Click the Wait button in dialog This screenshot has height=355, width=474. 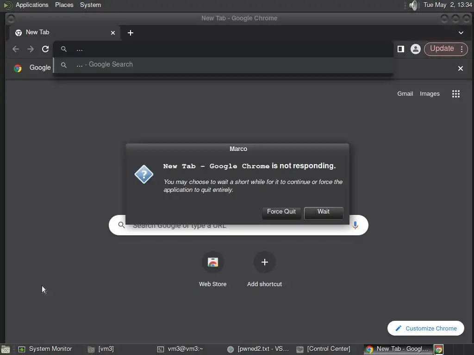pyautogui.click(x=324, y=212)
